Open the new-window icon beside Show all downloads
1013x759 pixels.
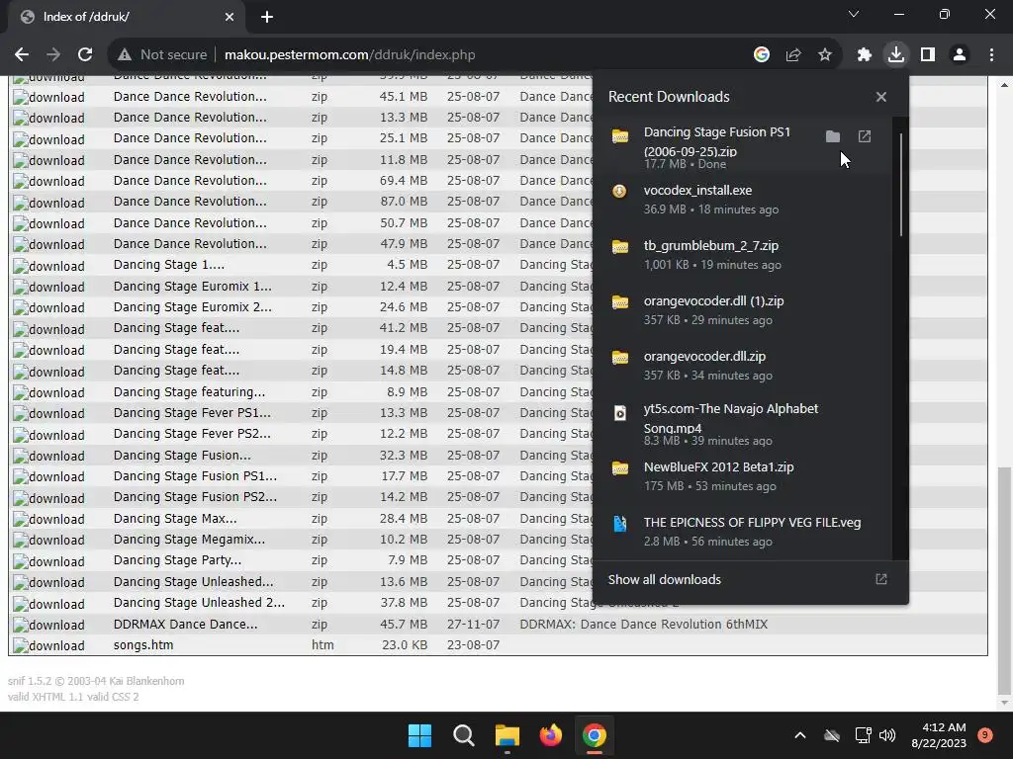[881, 579]
